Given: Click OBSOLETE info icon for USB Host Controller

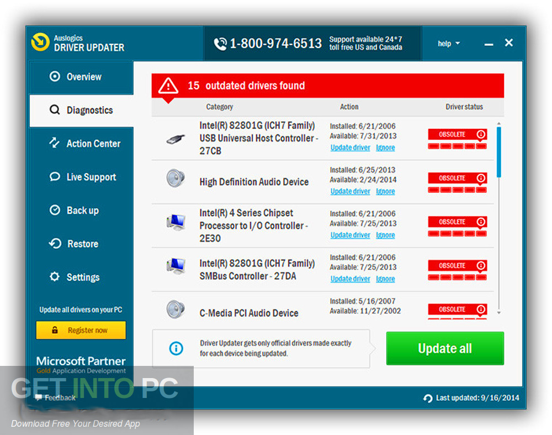Looking at the screenshot, I should pos(481,134).
